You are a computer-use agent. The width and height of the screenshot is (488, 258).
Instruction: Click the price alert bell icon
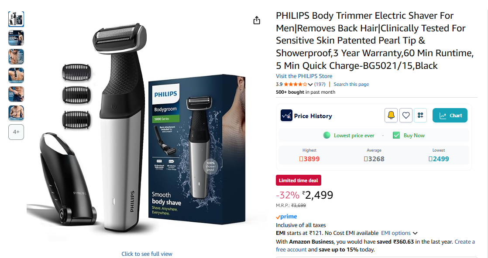pyautogui.click(x=391, y=115)
